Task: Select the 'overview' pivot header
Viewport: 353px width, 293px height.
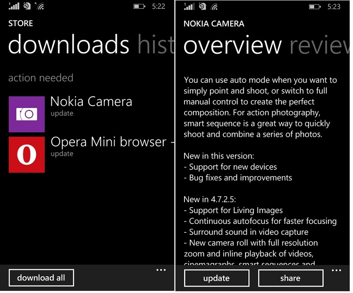Action: coord(233,45)
